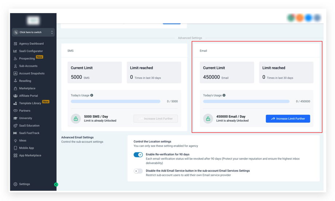335x201 pixels.
Task: Click the Email Today's Usage progress bar
Action: (x=246, y=101)
